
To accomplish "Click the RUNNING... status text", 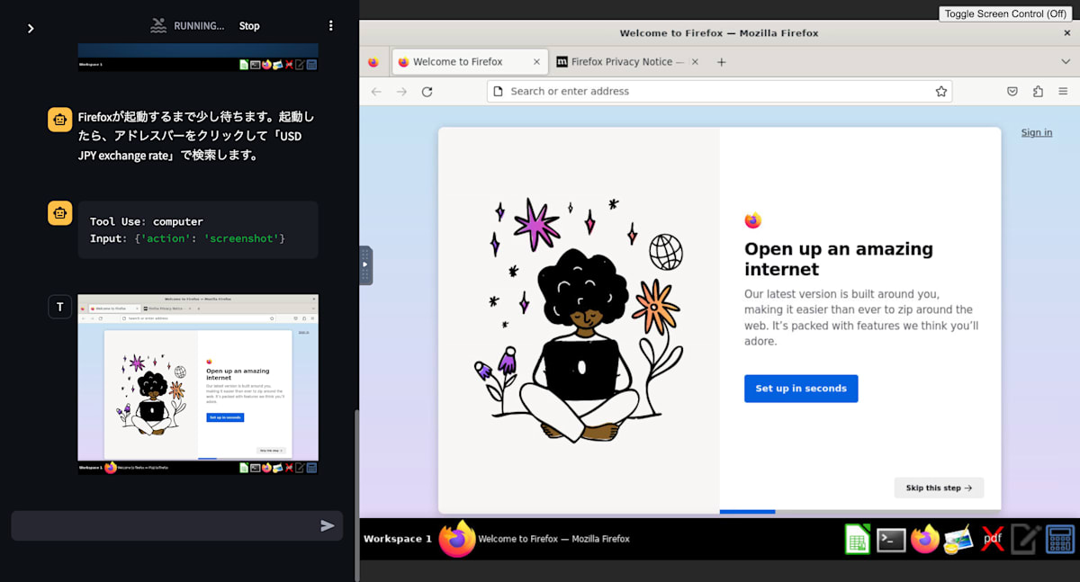I will tap(199, 26).
